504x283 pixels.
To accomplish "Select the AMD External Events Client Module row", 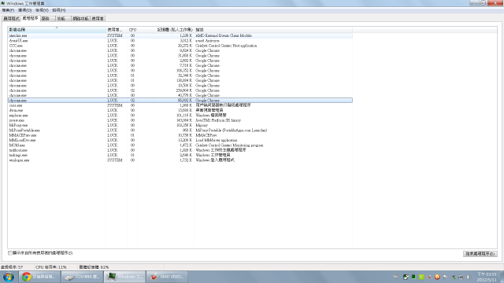I will (x=180, y=35).
